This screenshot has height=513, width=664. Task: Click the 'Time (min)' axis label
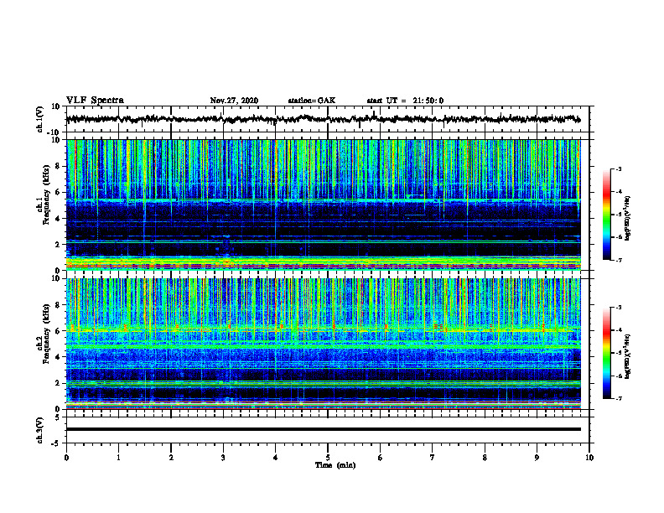coord(335,465)
